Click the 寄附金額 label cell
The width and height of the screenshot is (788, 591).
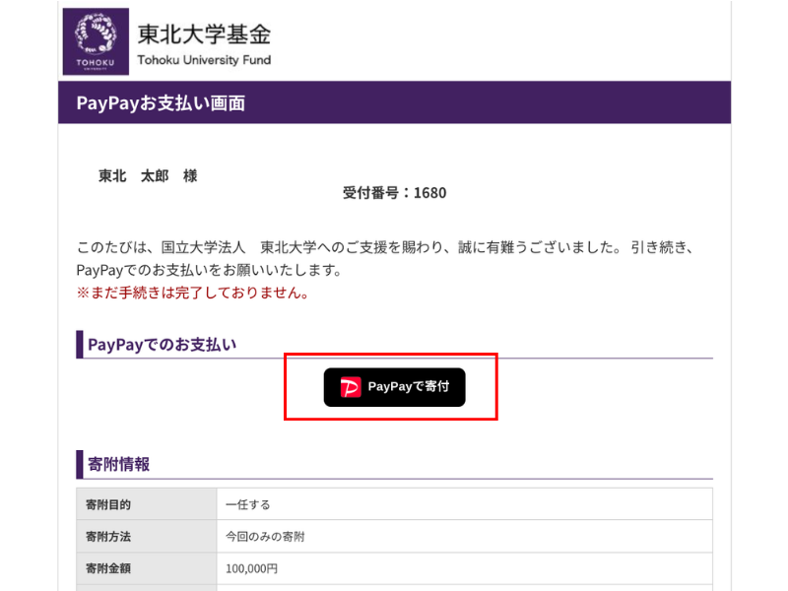point(147,568)
